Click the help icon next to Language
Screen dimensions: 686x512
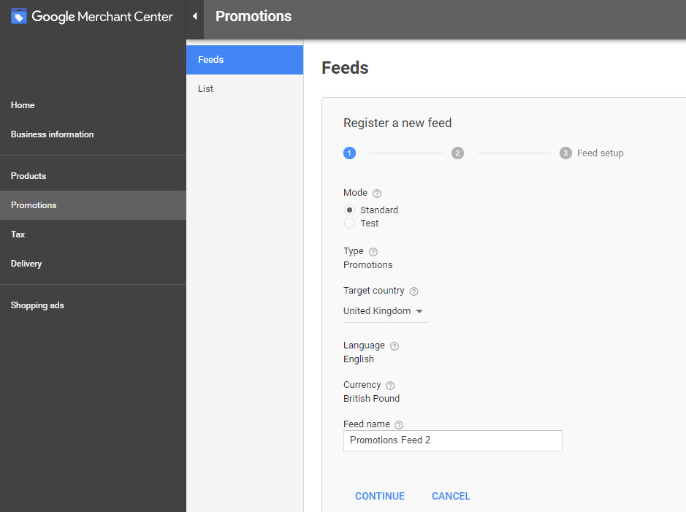pyautogui.click(x=395, y=346)
